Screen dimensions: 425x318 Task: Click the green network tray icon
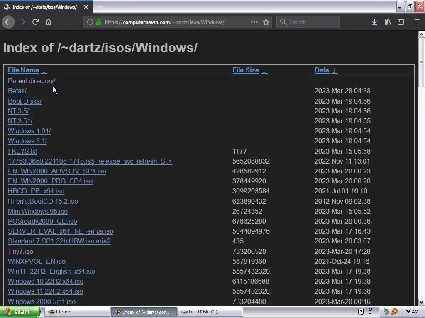click(386, 312)
